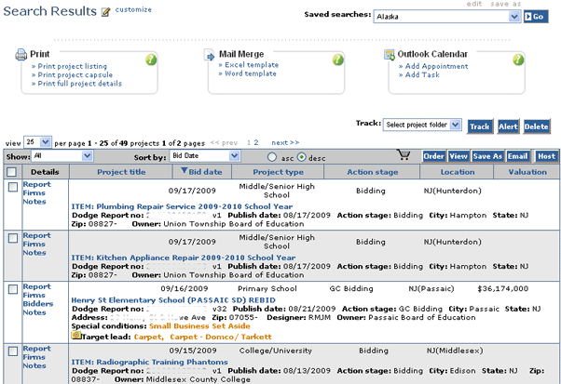This screenshot has height=384, width=561.
Task: Click Small Business Set Aside link
Action: 199,326
